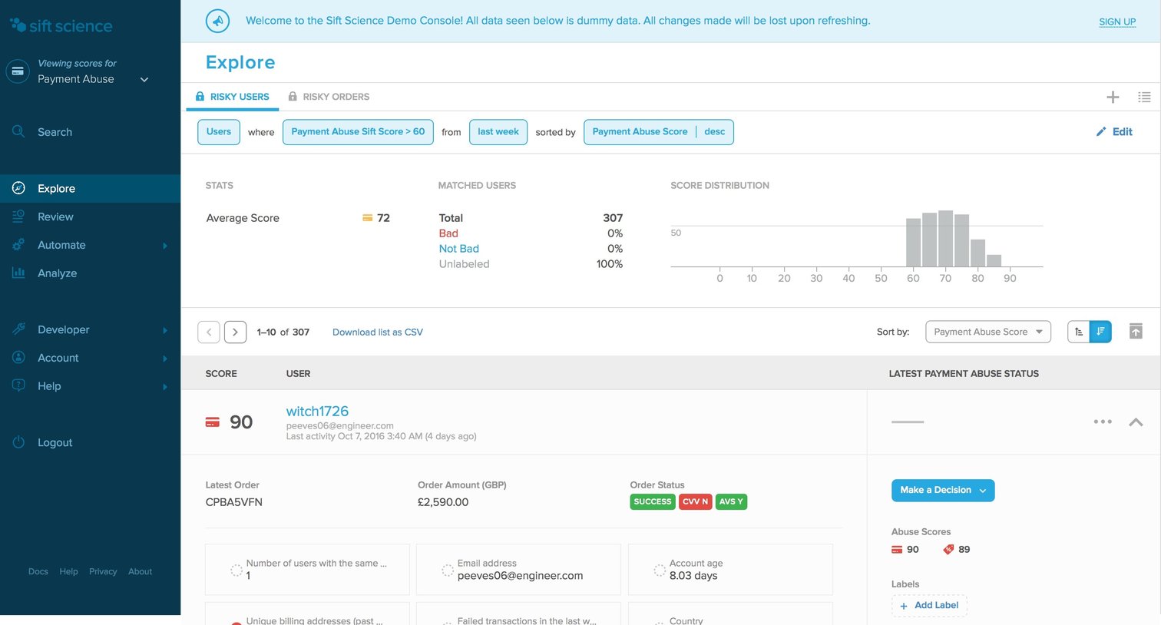The image size is (1161, 625).
Task: Open Search from the sidebar
Action: click(55, 132)
